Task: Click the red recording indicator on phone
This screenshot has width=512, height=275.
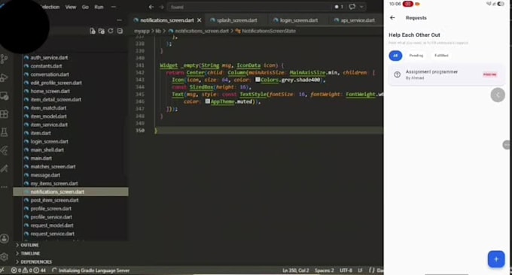Action: point(408,4)
